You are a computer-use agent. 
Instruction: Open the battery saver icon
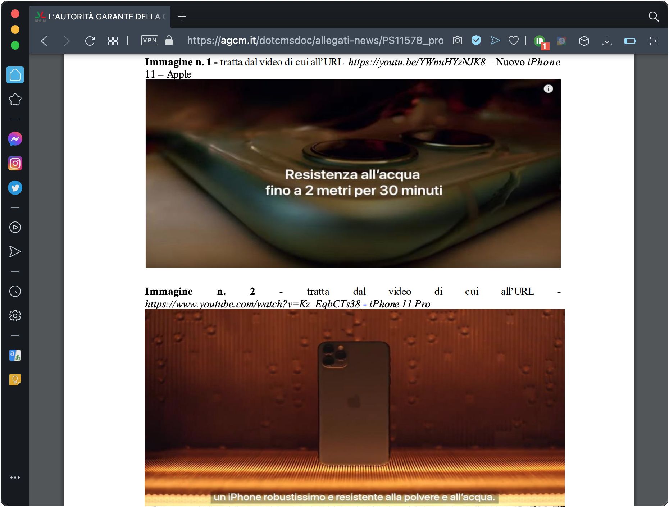coord(630,41)
